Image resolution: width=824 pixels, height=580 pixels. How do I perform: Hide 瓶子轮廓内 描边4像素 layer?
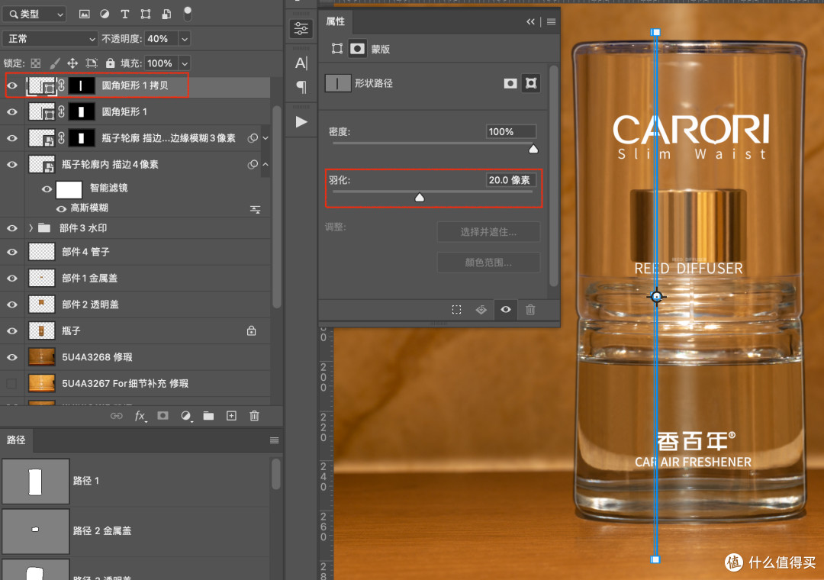click(12, 165)
